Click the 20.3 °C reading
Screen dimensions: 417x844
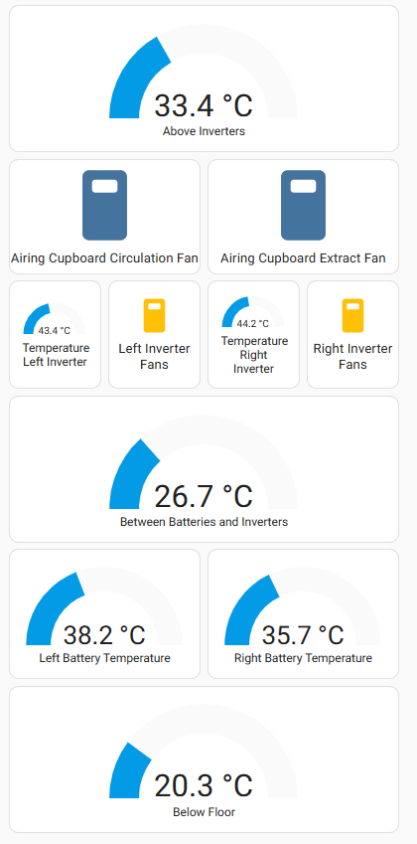pyautogui.click(x=204, y=786)
